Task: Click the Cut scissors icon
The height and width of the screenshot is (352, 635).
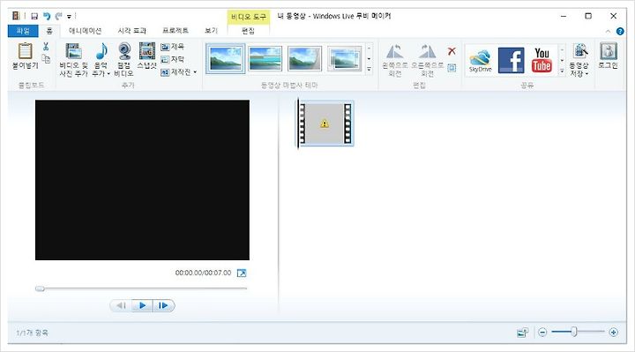Action: click(46, 46)
